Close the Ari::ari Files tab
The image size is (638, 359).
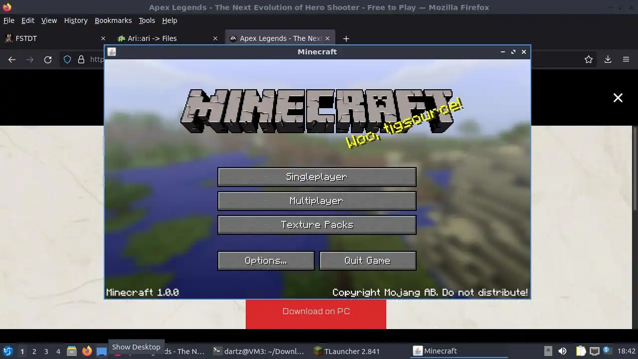tap(215, 38)
